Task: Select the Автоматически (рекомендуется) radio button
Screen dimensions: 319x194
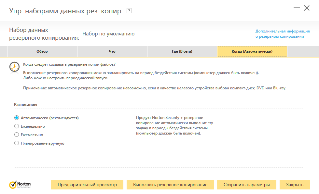Action: (x=17, y=118)
